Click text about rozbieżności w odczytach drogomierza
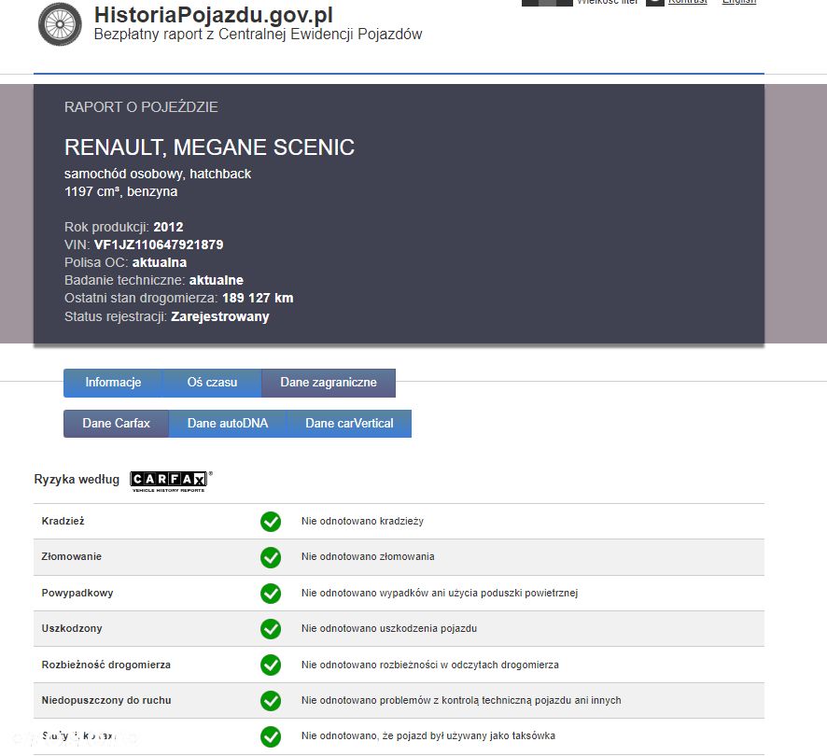827x756 pixels. (430, 665)
